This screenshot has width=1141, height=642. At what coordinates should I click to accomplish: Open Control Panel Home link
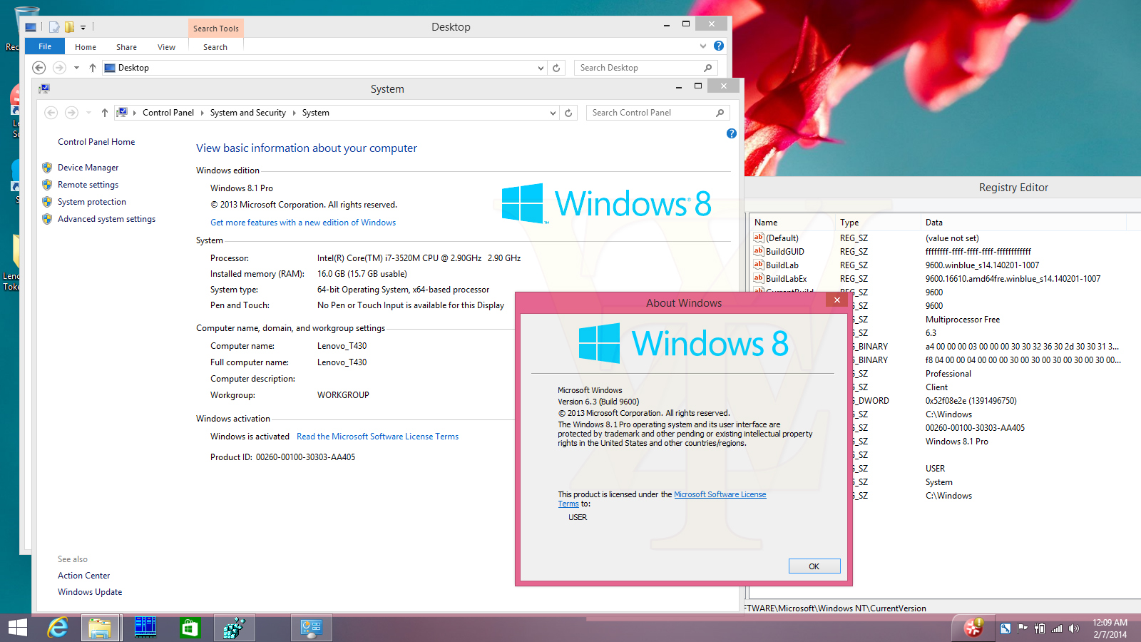96,142
